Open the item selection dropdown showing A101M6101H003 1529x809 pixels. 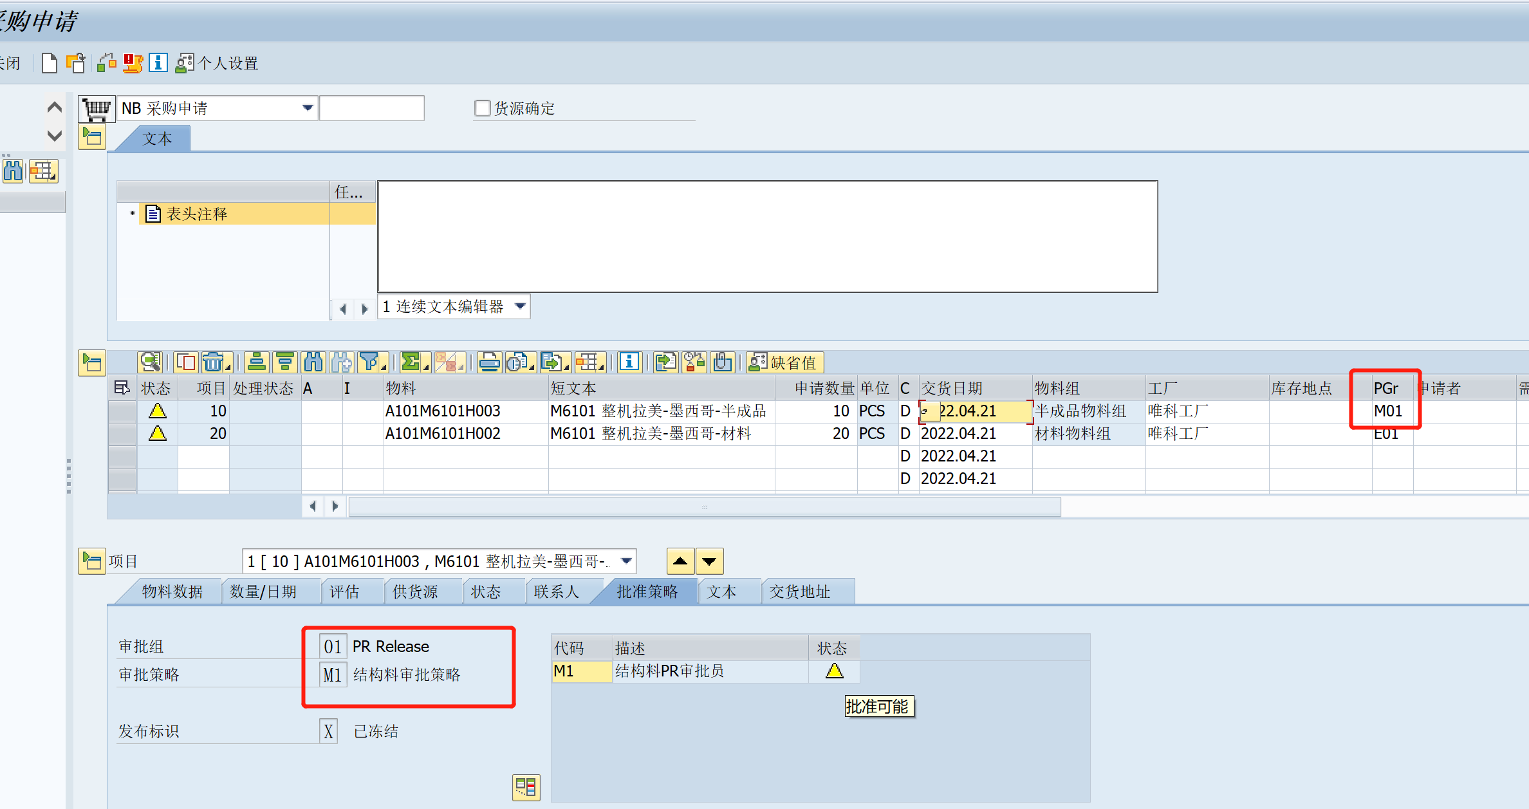click(x=625, y=561)
